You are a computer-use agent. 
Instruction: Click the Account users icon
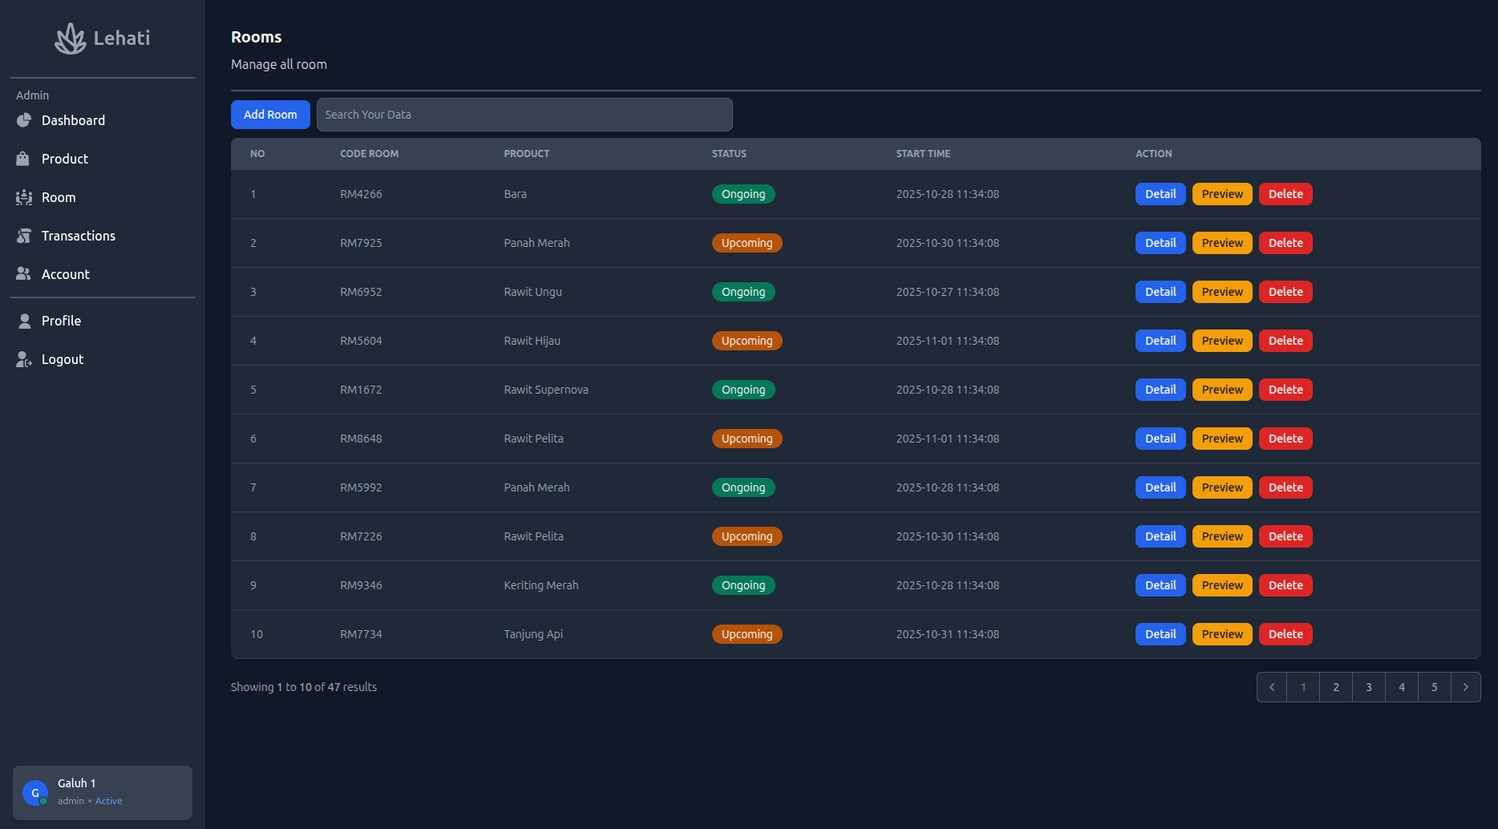tap(24, 274)
